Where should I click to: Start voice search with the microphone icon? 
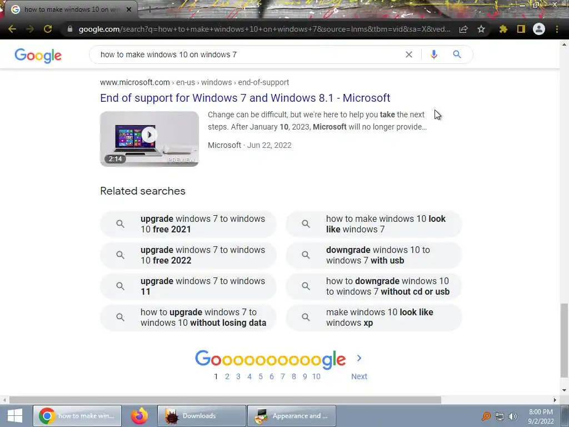tap(433, 54)
